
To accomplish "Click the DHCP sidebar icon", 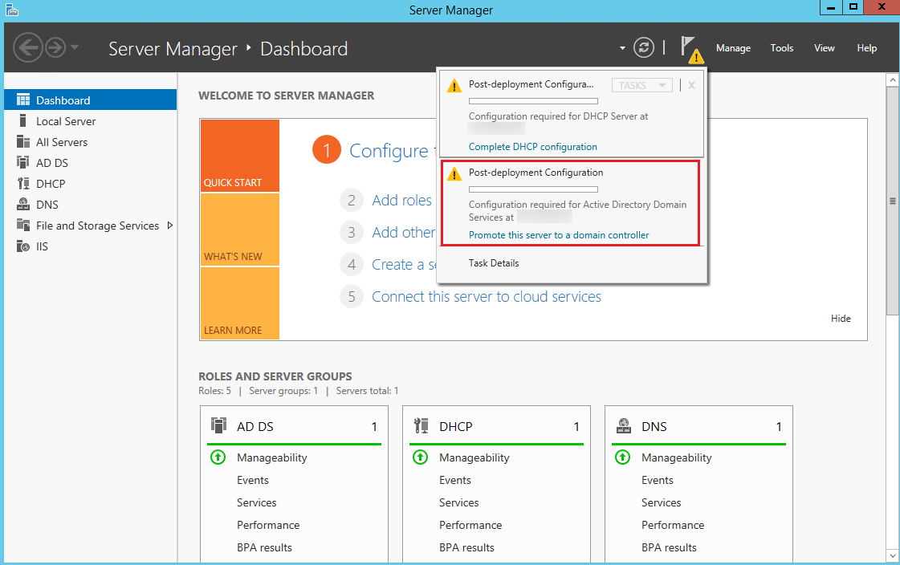I will 23,184.
